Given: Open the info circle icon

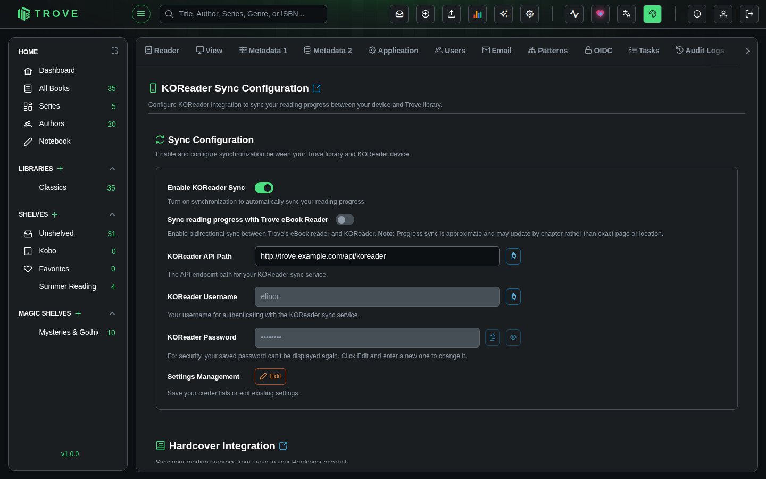Looking at the screenshot, I should [697, 14].
